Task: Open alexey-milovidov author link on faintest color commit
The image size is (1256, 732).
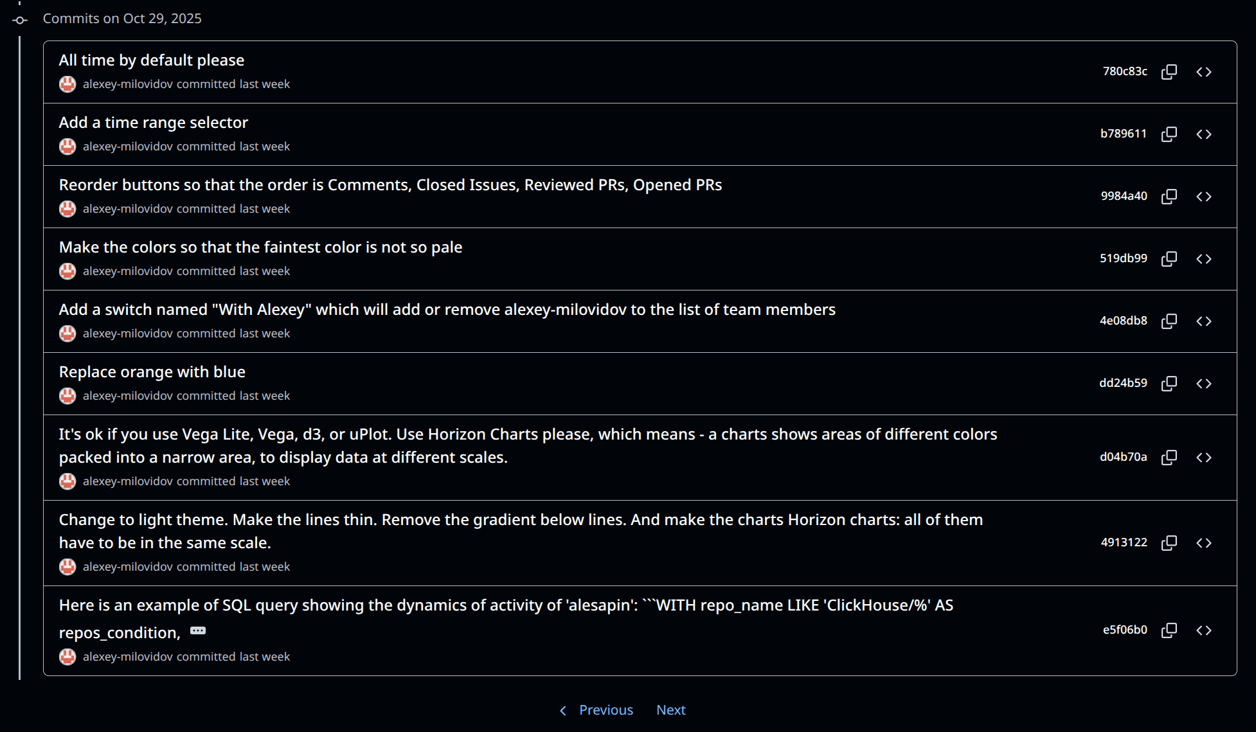Action: coord(127,271)
